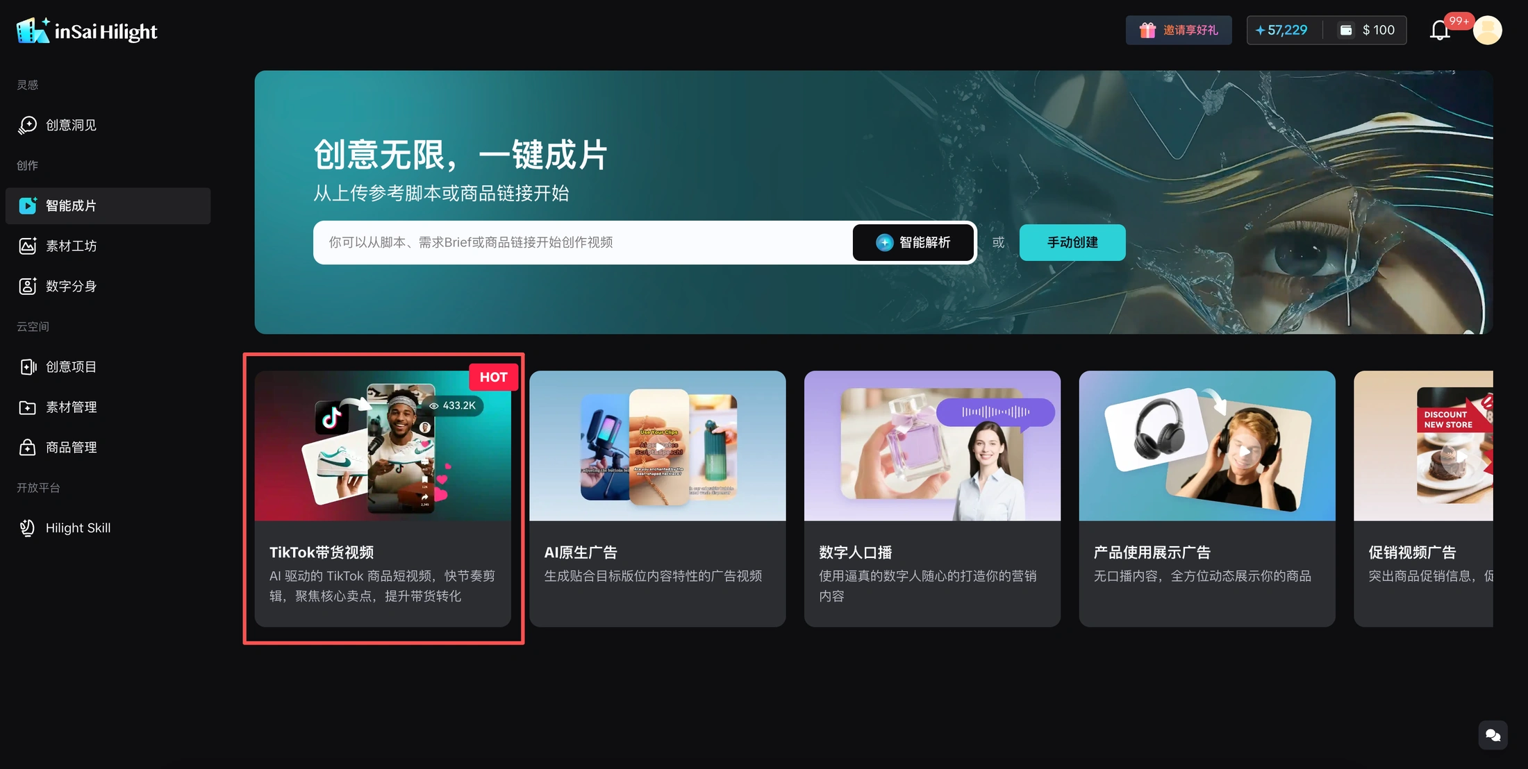The width and height of the screenshot is (1528, 769).
Task: Open 商品管理 menu item
Action: pos(108,447)
